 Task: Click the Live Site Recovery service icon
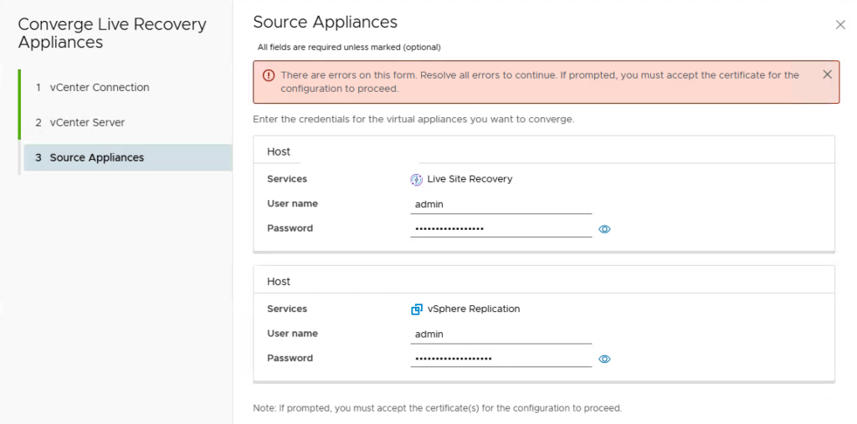416,179
